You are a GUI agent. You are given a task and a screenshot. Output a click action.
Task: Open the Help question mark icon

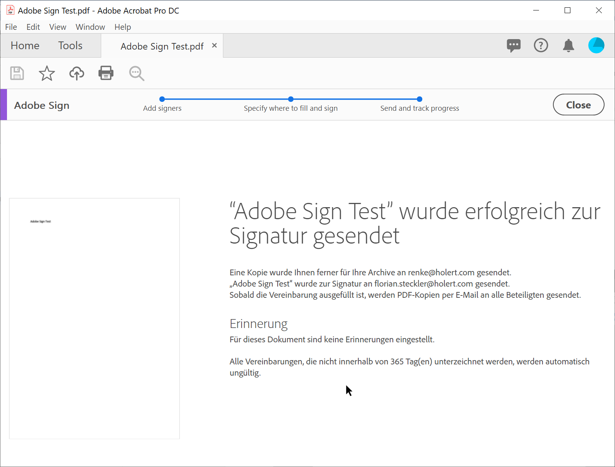(x=541, y=46)
